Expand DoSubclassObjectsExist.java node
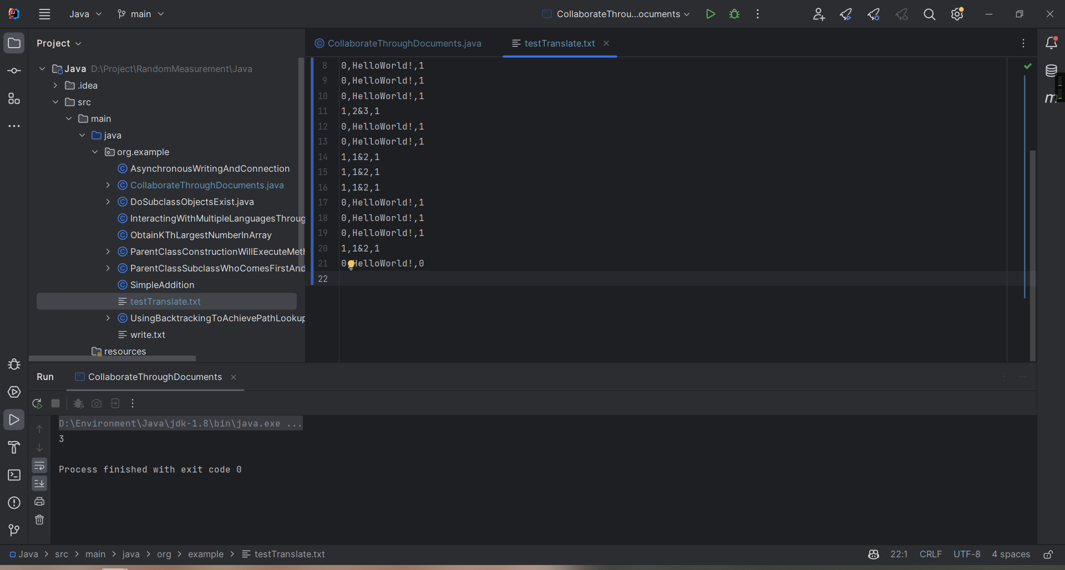The width and height of the screenshot is (1065, 570). coord(108,202)
